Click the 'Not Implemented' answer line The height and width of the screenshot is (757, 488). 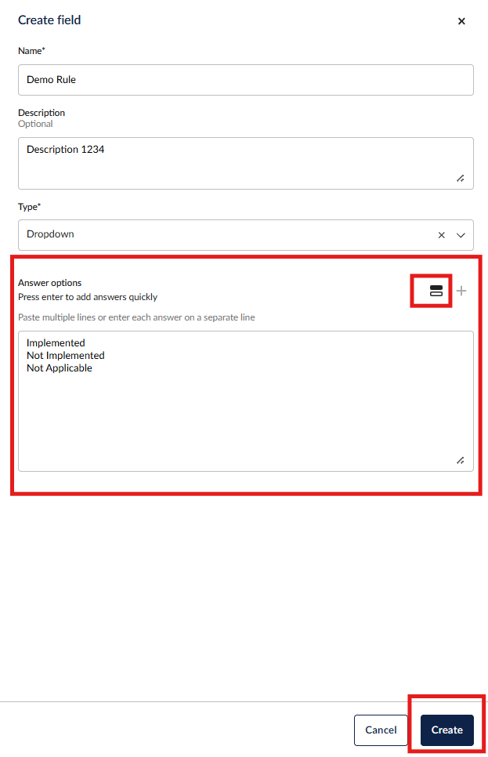tap(66, 355)
